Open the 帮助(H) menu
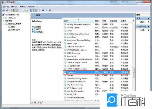Image resolution: width=152 pixels, height=109 pixels. (31, 7)
